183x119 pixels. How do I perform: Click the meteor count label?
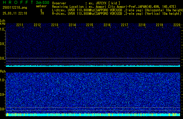[41, 6]
